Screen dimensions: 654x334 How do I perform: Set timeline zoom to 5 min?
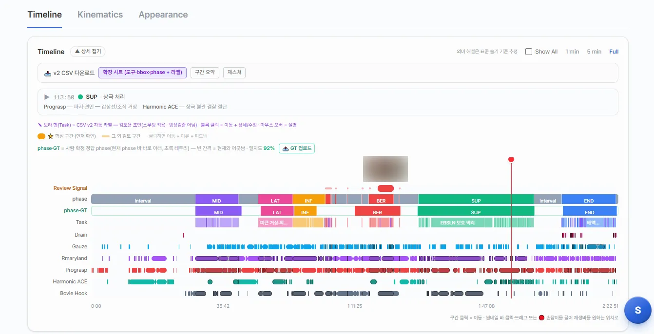coord(594,52)
